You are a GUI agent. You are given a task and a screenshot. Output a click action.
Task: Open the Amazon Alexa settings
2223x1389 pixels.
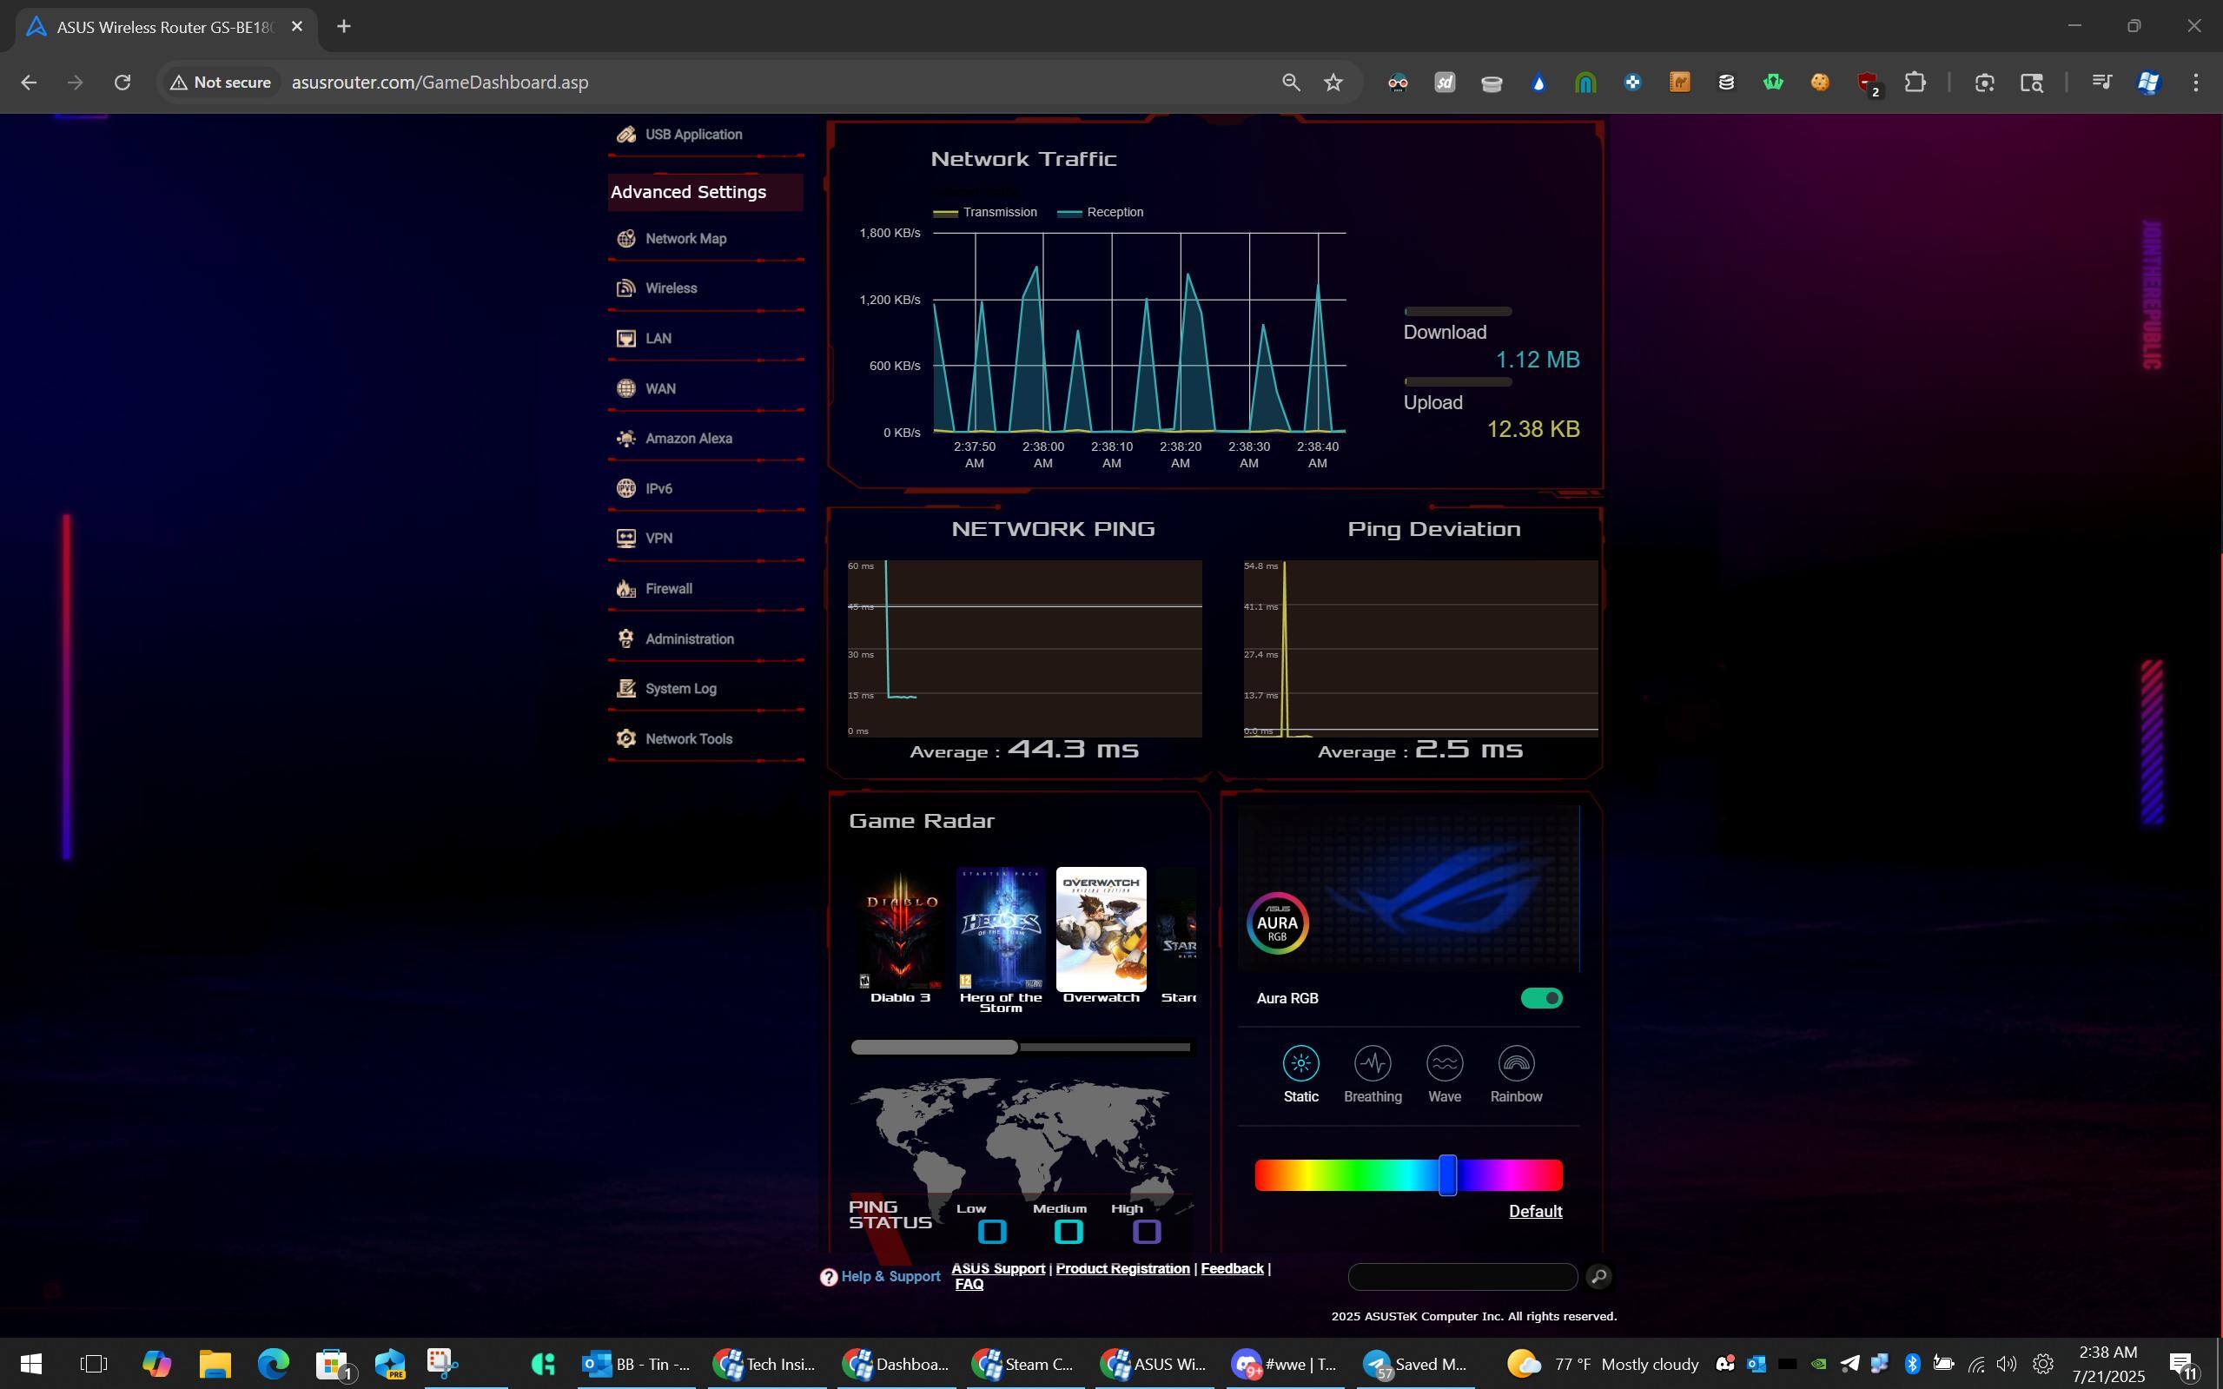(x=688, y=440)
